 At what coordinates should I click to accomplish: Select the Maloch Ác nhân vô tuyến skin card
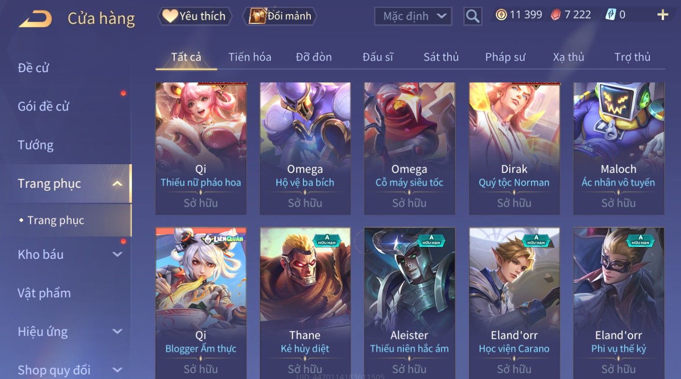pyautogui.click(x=618, y=148)
